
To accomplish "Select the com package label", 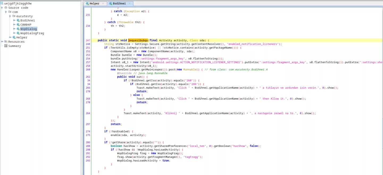I will (15, 12).
